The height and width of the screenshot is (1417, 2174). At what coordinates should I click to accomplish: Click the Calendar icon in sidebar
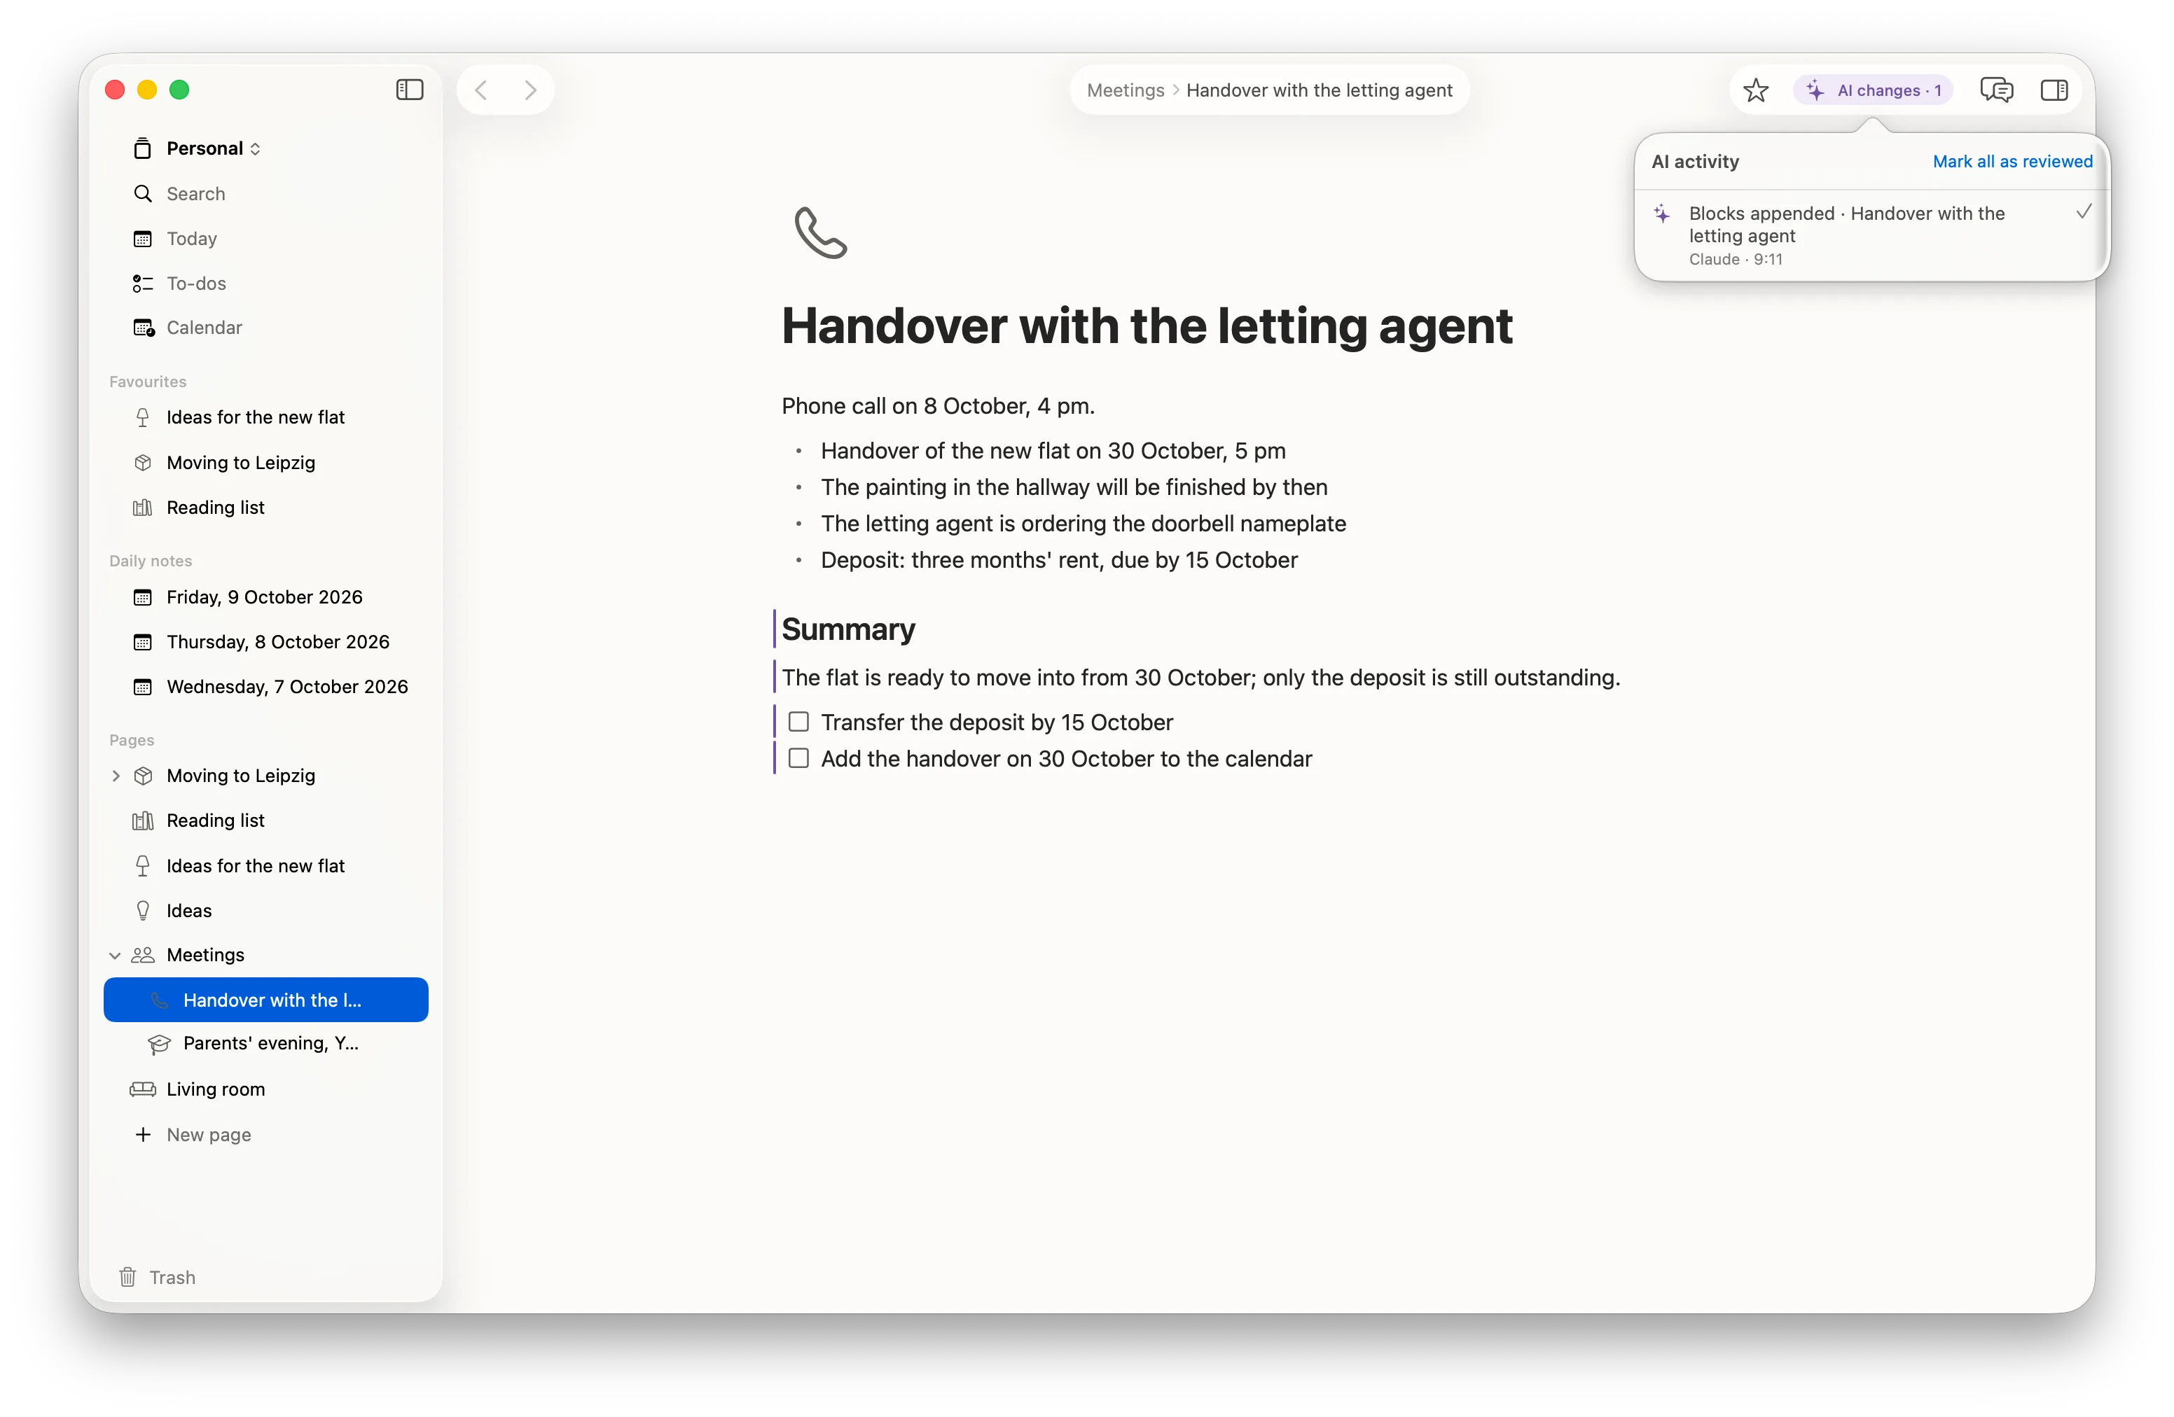coord(144,328)
